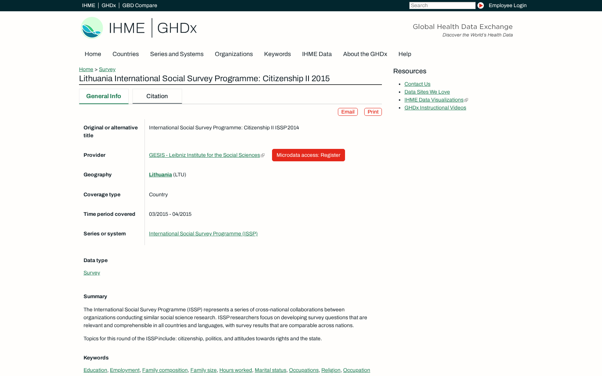This screenshot has width=602, height=376.
Task: Click the Occupation keyword link
Action: 357,370
